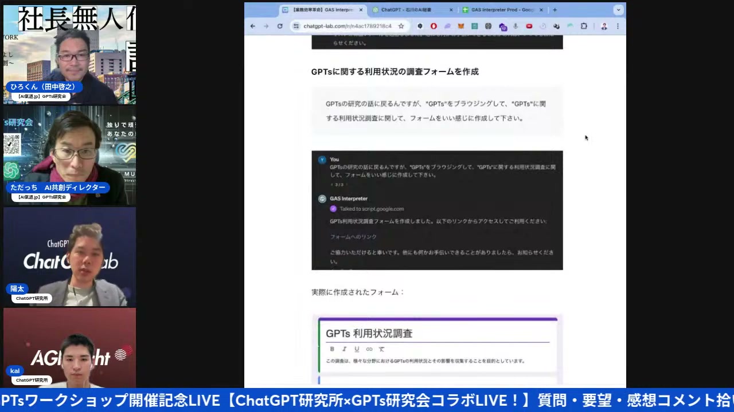Click the dark ChatGPT conversation screenshot
Screen dimensions: 734x412
(437, 210)
